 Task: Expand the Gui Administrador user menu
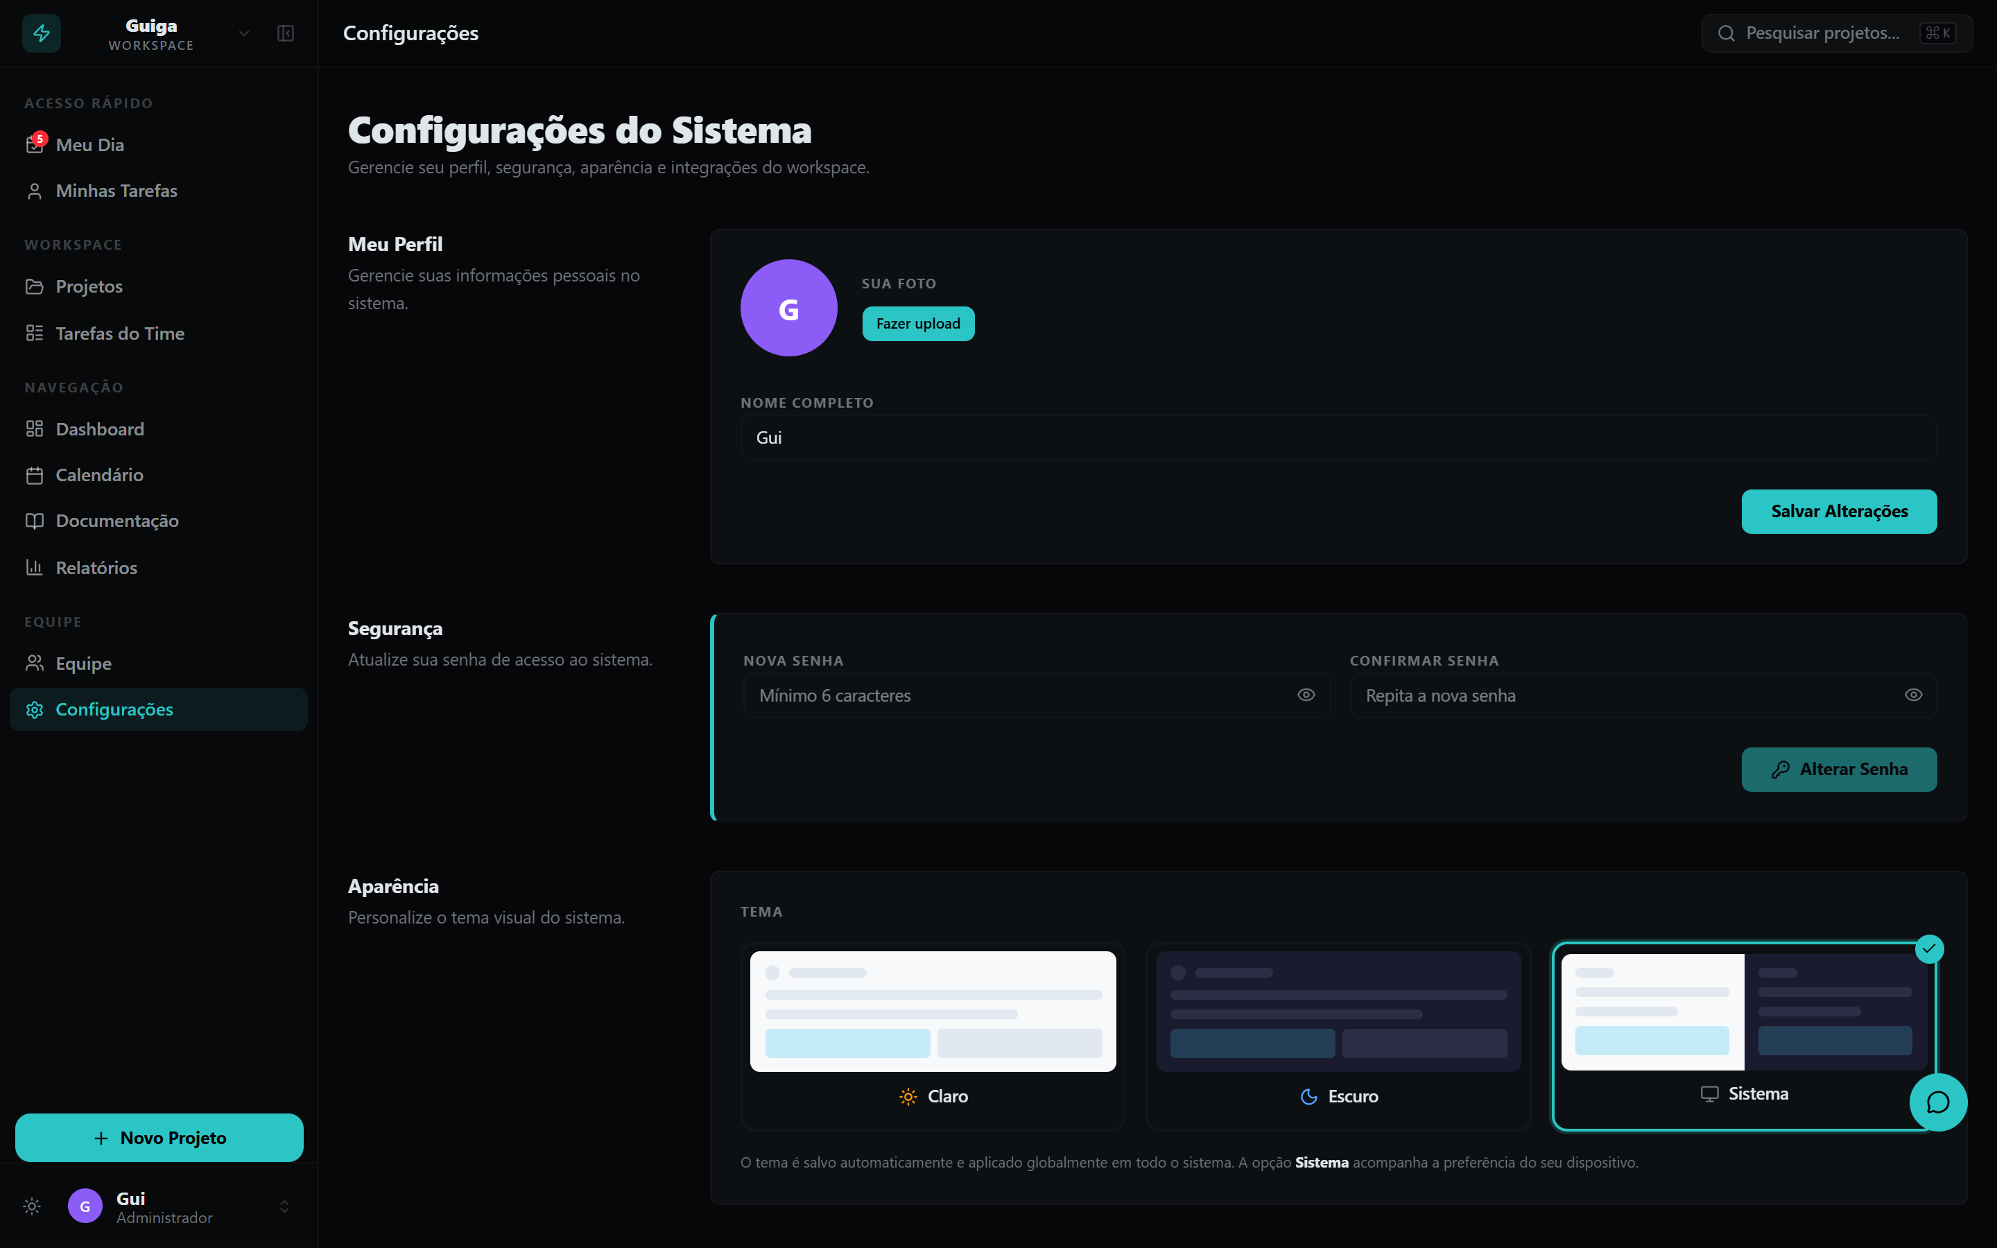click(284, 1206)
